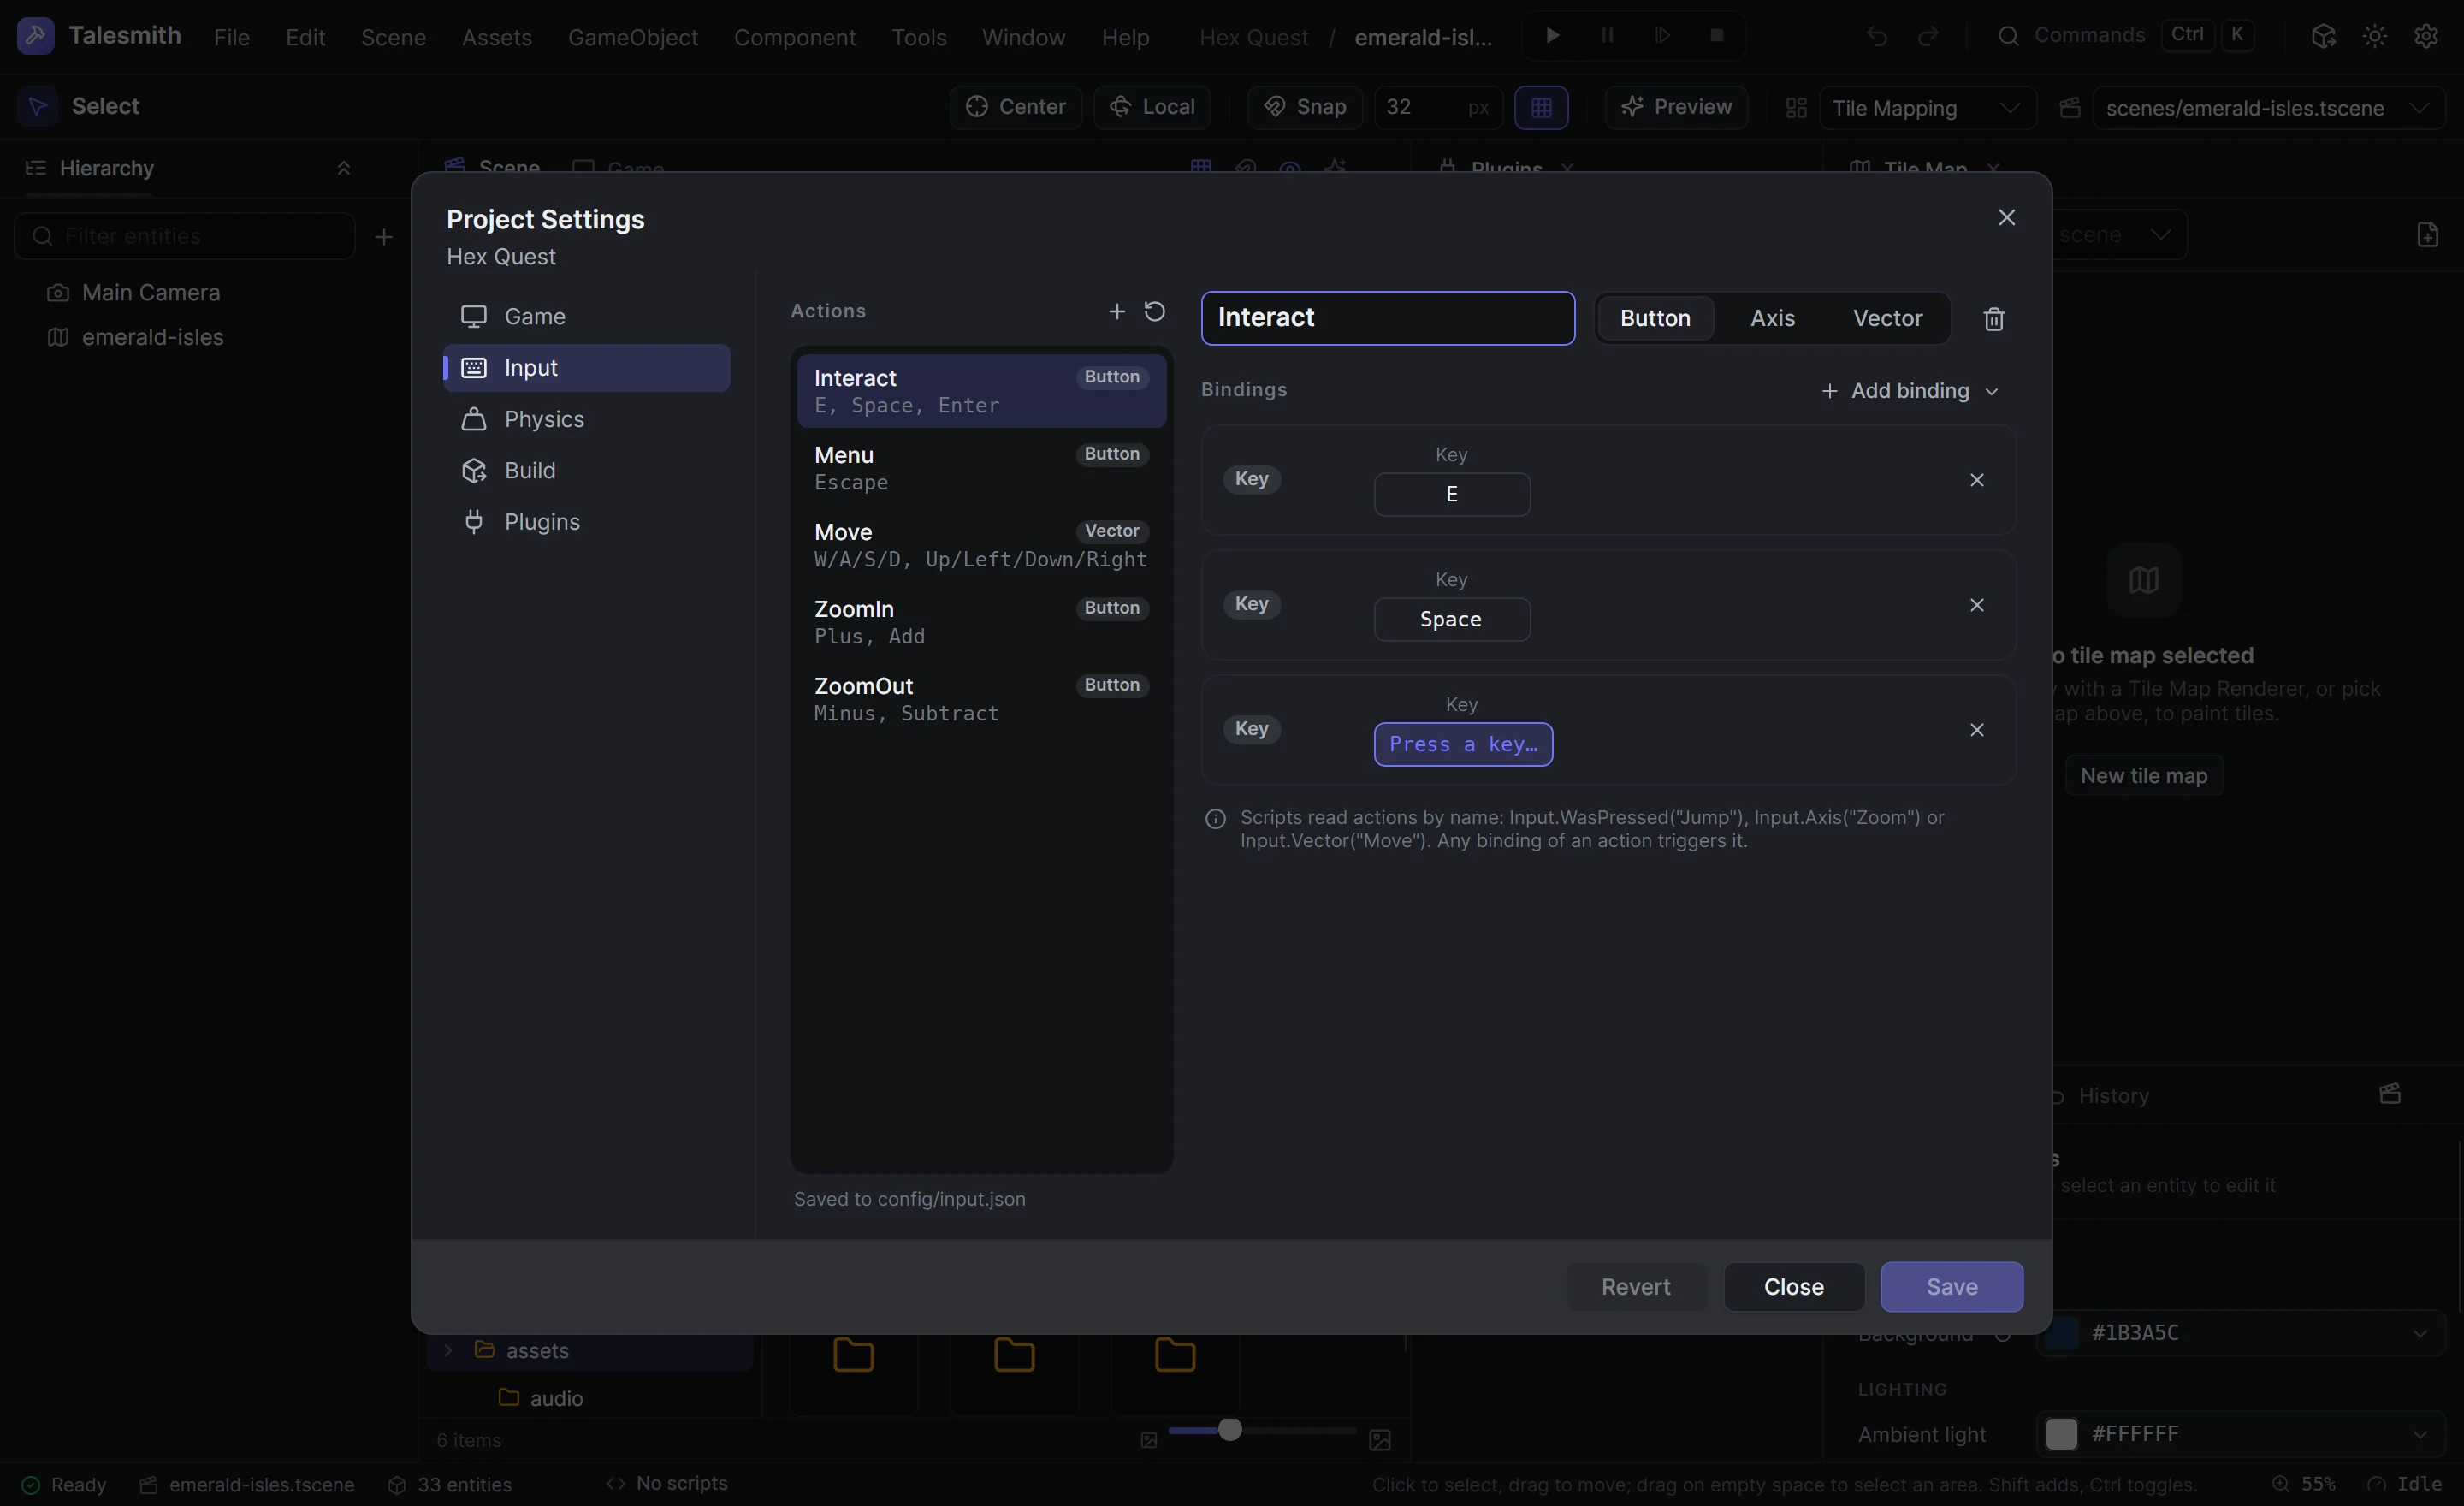Start game with the Play icon

pos(1552,36)
